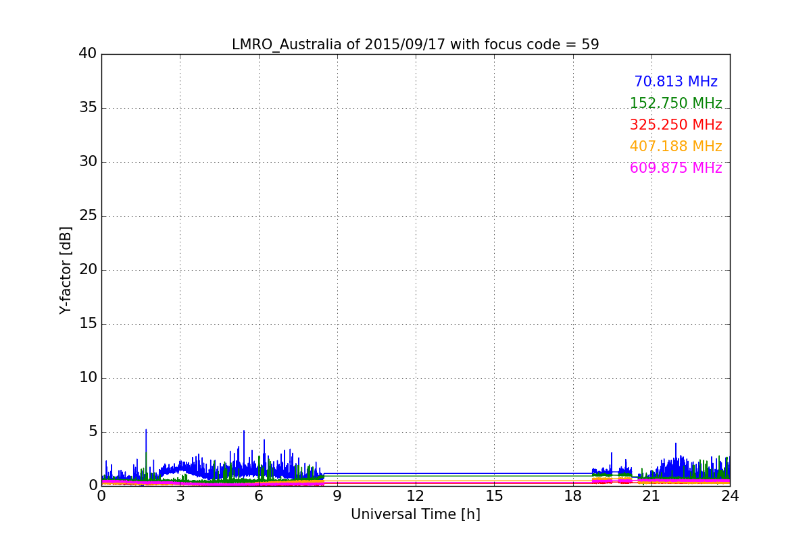
Task: Click the 18 tick on the time axis
Action: (x=572, y=495)
